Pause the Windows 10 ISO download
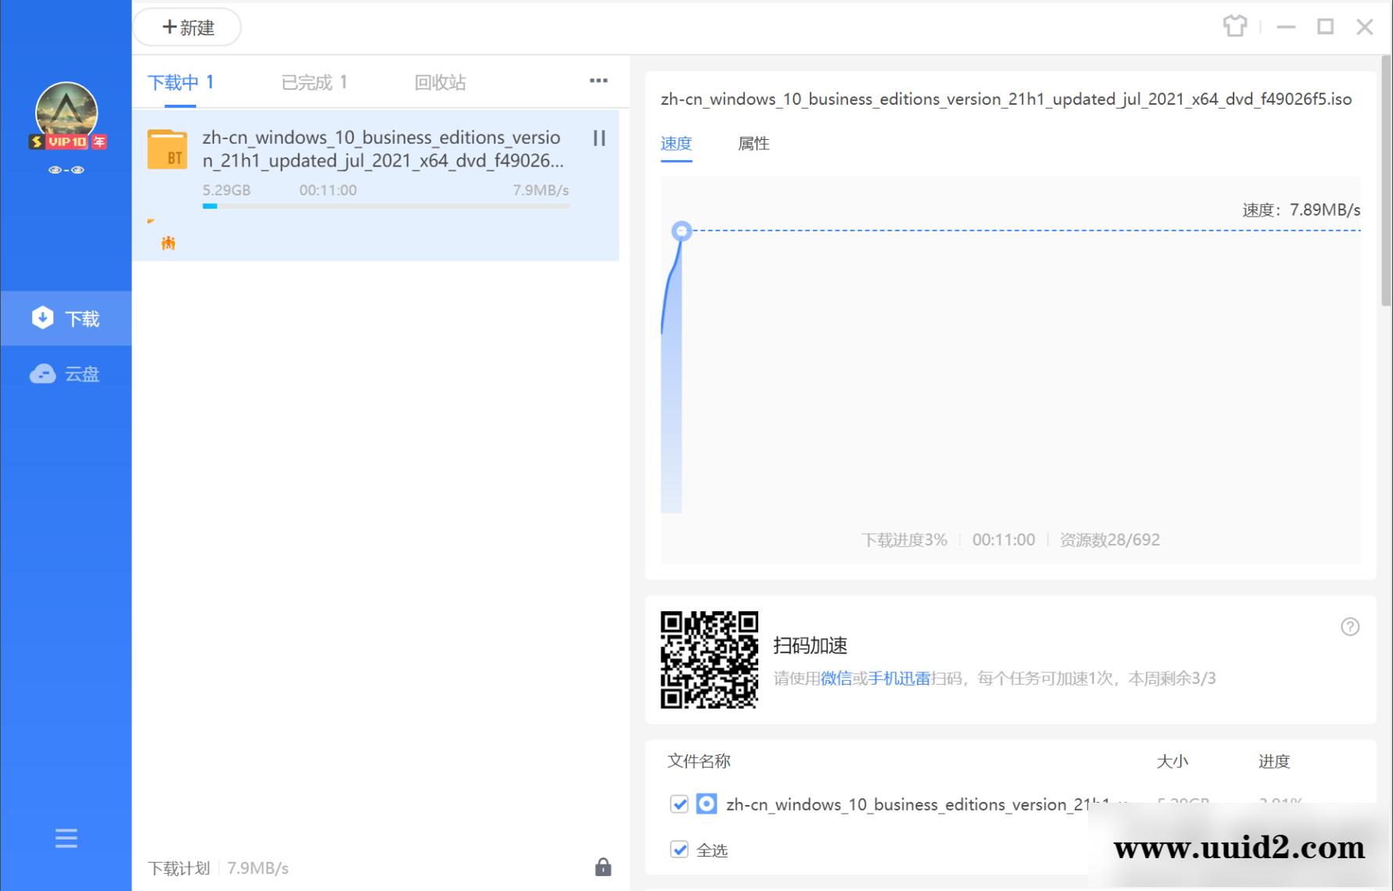1393x891 pixels. 599,138
